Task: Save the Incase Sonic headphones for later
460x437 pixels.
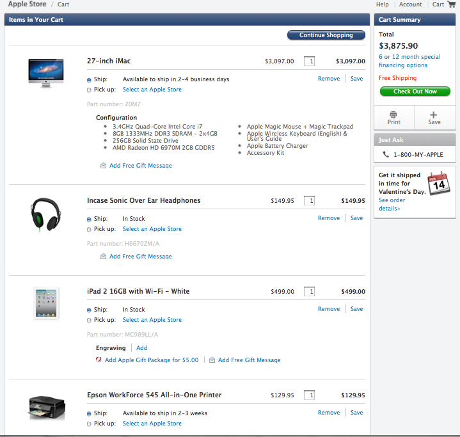Action: coord(356,218)
